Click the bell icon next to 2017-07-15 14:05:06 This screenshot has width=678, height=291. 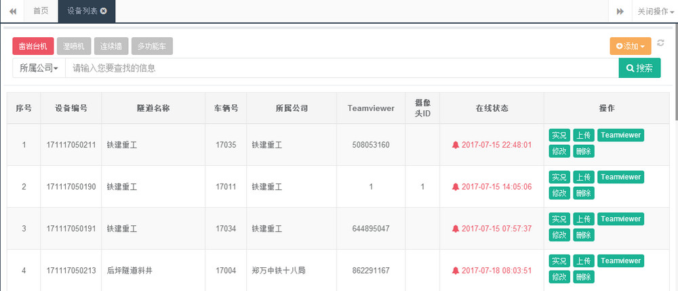pos(455,187)
